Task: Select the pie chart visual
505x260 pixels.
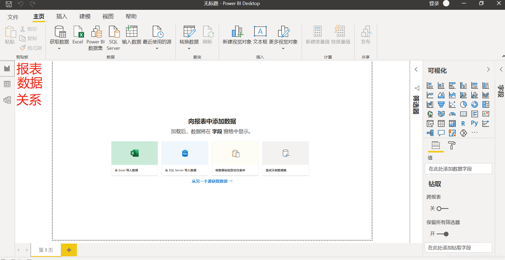Action: pyautogui.click(x=463, y=105)
